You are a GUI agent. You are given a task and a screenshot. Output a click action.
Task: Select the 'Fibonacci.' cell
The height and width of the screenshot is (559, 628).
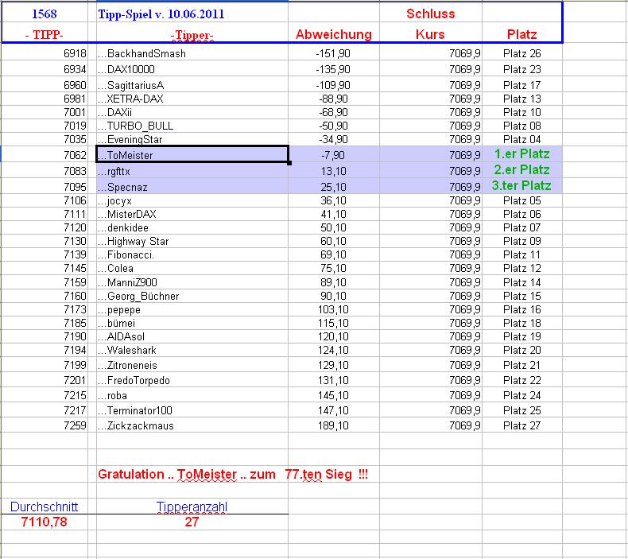point(192,255)
